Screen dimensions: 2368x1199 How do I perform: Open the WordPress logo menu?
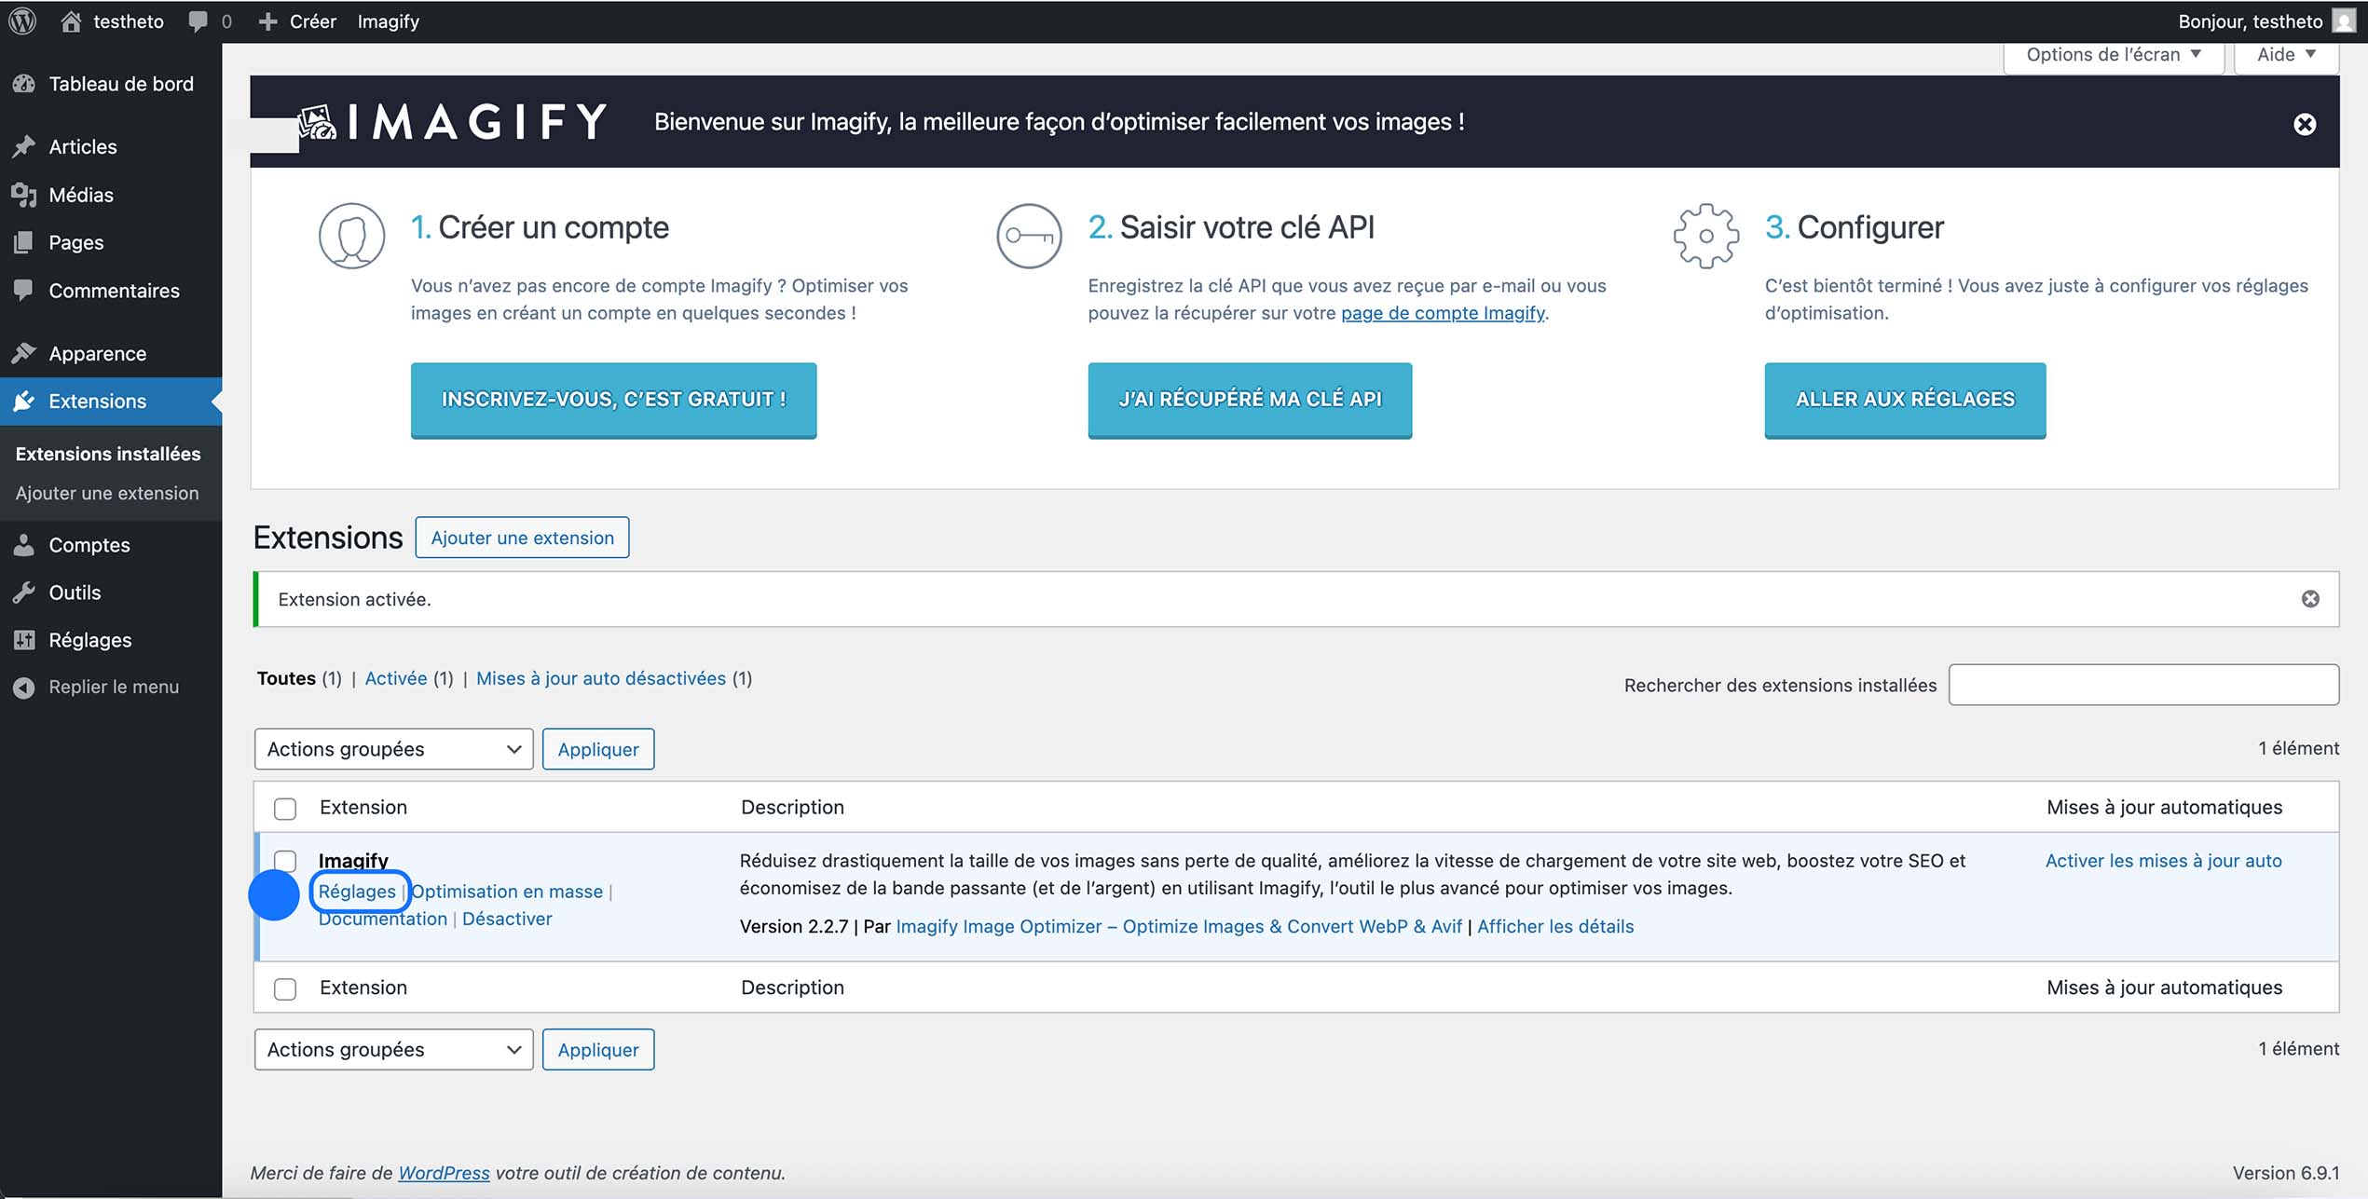pyautogui.click(x=23, y=20)
